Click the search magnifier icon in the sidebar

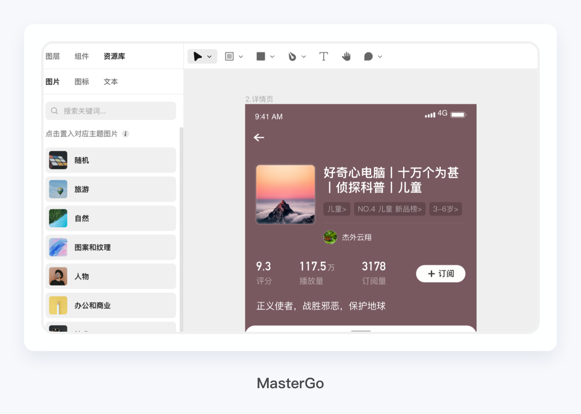click(54, 111)
